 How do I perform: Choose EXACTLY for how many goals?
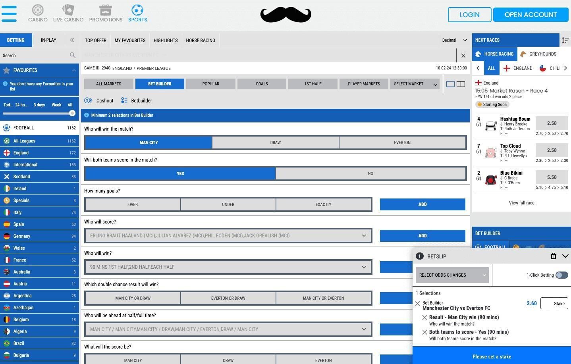coord(323,204)
